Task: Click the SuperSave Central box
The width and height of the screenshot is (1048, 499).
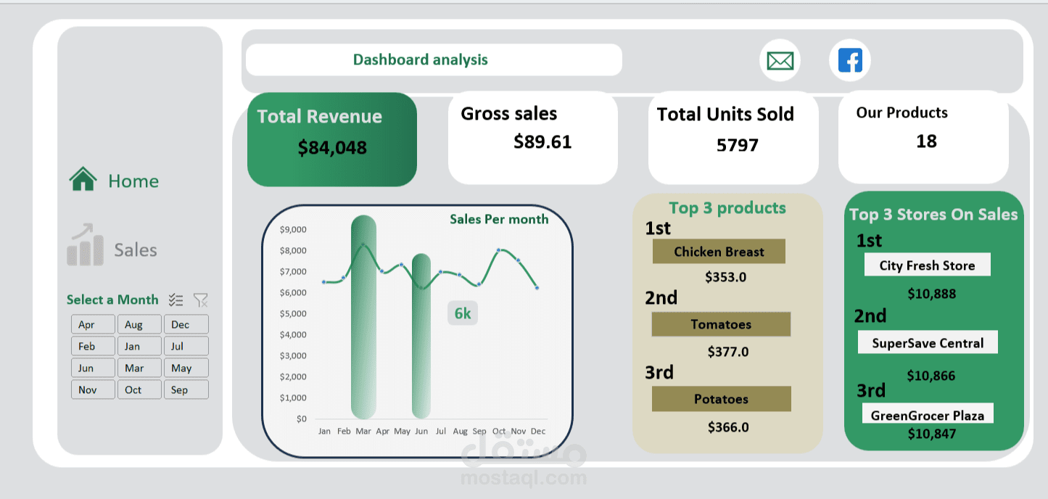Action: [928, 343]
